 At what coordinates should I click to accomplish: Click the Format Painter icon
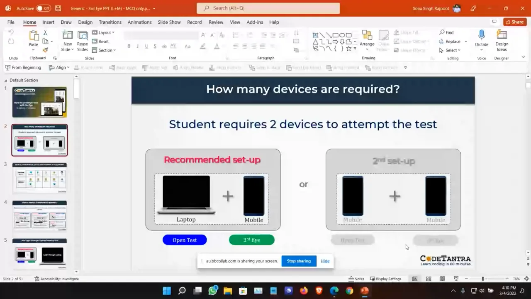pyautogui.click(x=45, y=50)
